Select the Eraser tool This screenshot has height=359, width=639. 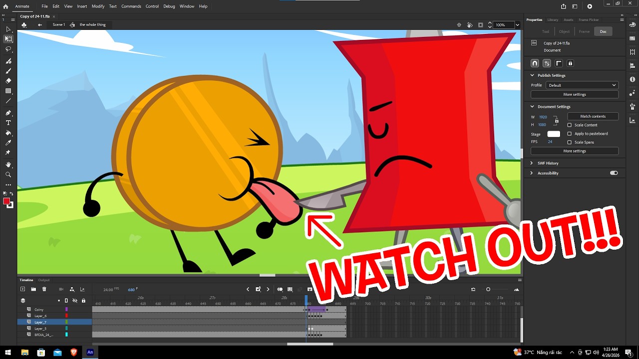(x=8, y=81)
